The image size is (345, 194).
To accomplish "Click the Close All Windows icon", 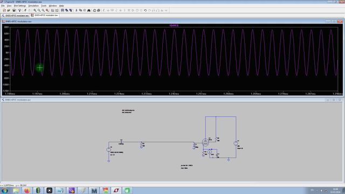I will pyautogui.click(x=71, y=10).
